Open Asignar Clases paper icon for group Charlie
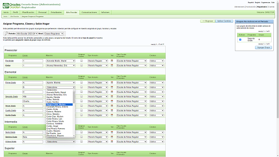The width and height of the screenshot is (279, 157). pyautogui.click(x=82, y=101)
